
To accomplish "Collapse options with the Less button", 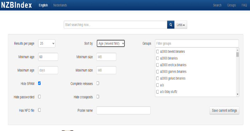I will [x=181, y=25].
